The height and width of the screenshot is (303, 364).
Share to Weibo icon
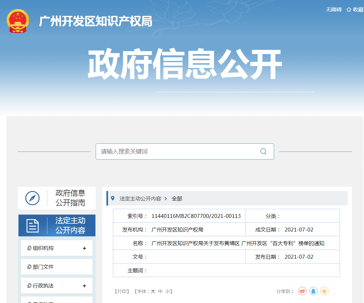click(302, 291)
